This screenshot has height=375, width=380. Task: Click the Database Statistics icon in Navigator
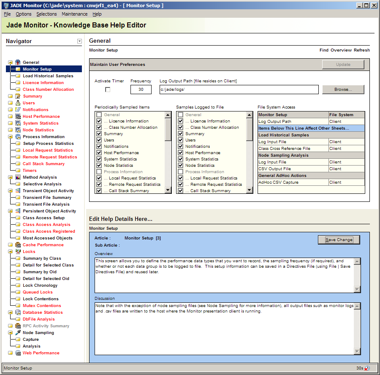[18, 312]
